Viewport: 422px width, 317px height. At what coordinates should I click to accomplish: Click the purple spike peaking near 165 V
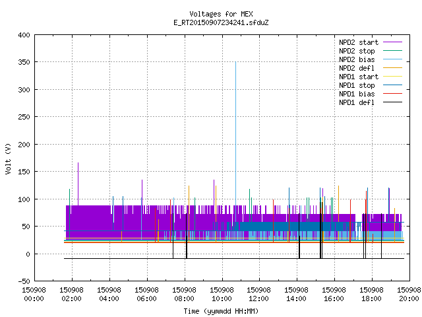(x=78, y=184)
